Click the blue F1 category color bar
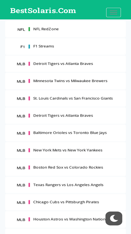Screen dimensions: 131x234 coord(29,47)
